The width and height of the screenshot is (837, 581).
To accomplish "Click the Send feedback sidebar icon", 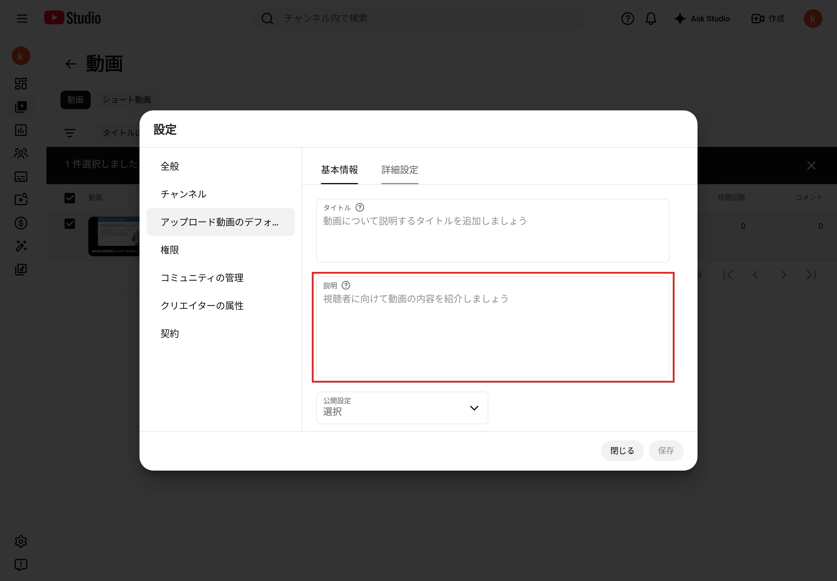I will click(21, 565).
